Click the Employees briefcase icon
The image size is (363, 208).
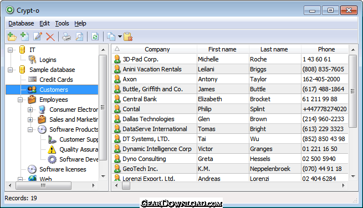click(x=32, y=100)
